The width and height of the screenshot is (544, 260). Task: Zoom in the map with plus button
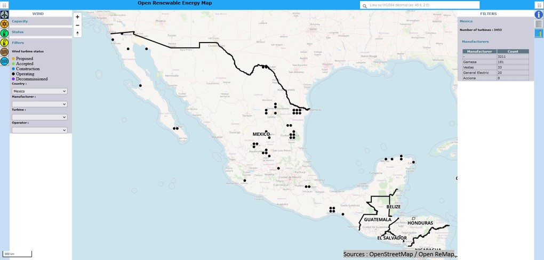tap(77, 17)
